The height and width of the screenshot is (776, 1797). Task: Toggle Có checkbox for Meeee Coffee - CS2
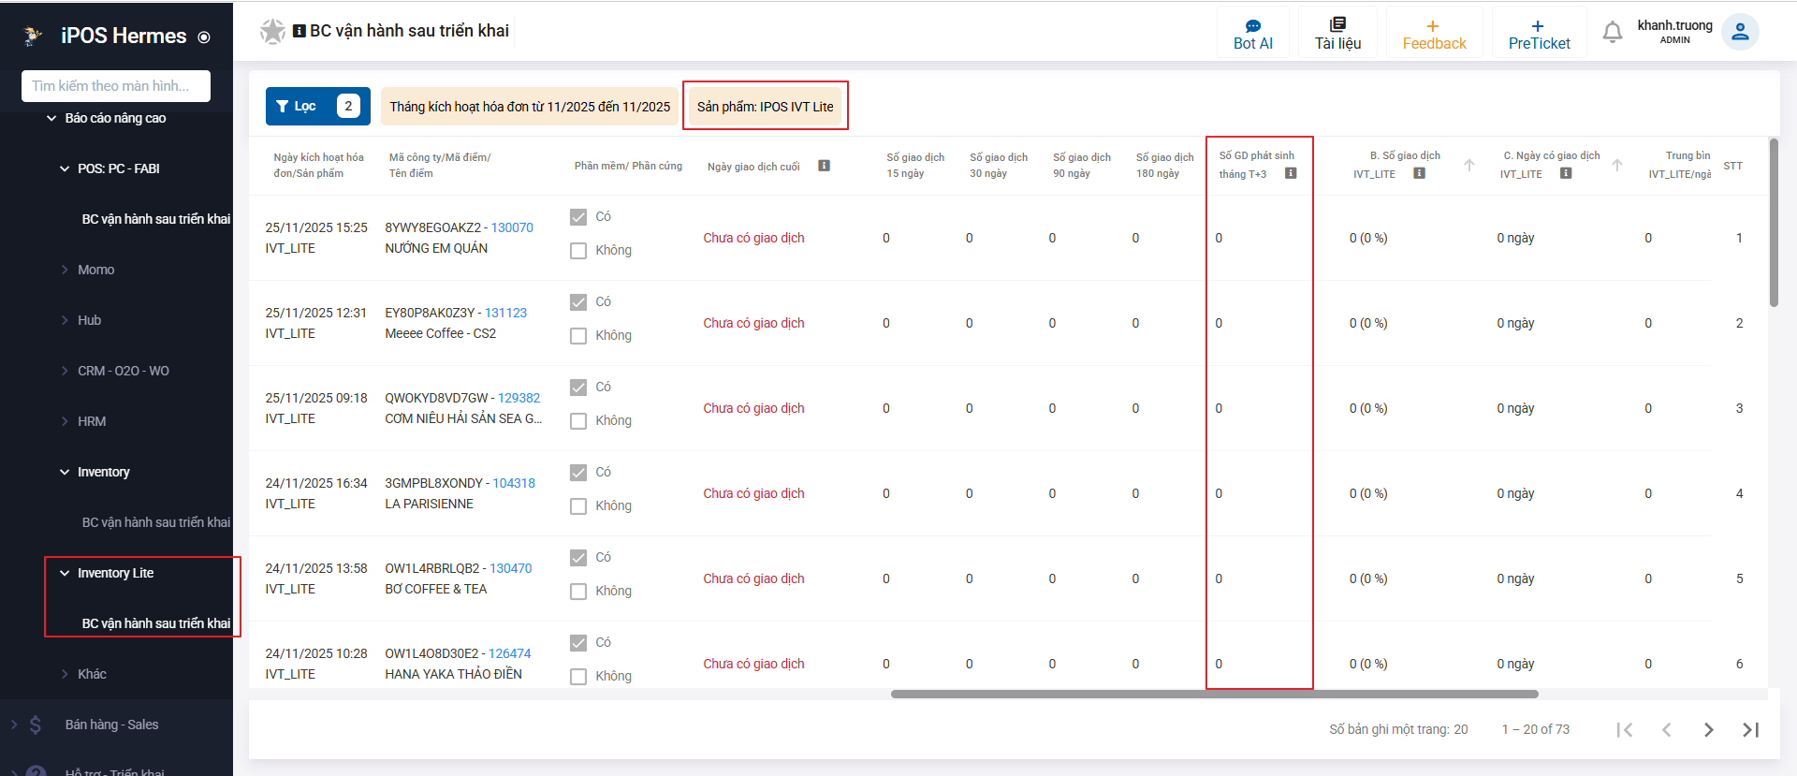click(578, 302)
